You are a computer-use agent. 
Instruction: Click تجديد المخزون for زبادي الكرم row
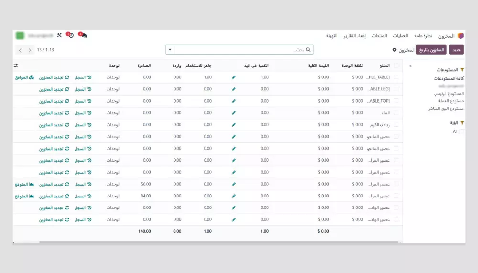coord(54,125)
